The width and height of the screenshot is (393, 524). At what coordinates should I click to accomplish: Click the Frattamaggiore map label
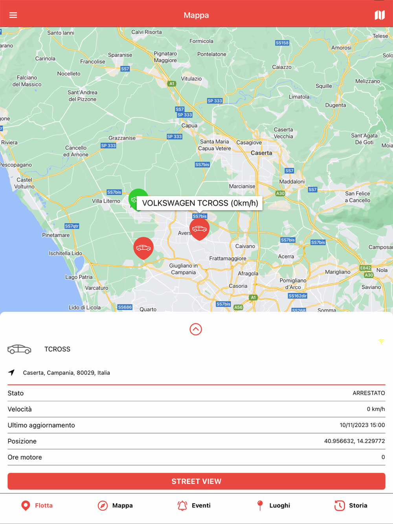tap(228, 258)
